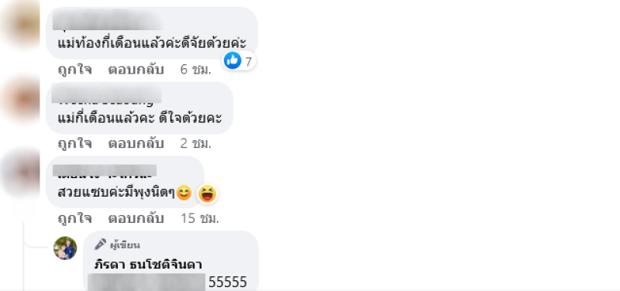The height and width of the screenshot is (291, 620).
Task: Open the first commenter's blurred avatar
Action: tap(20, 24)
